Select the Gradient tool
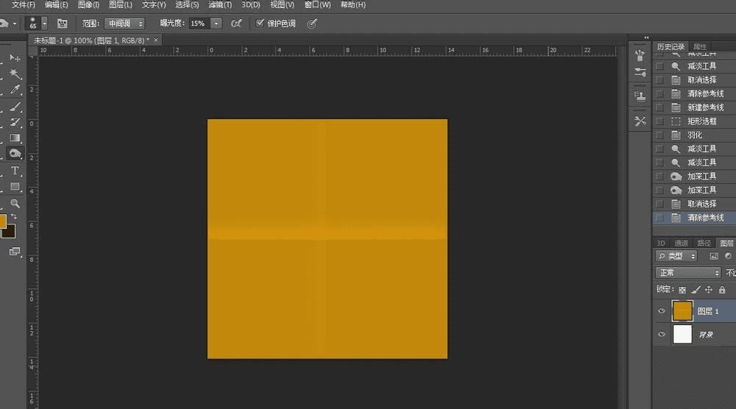Image resolution: width=736 pixels, height=409 pixels. click(15, 138)
